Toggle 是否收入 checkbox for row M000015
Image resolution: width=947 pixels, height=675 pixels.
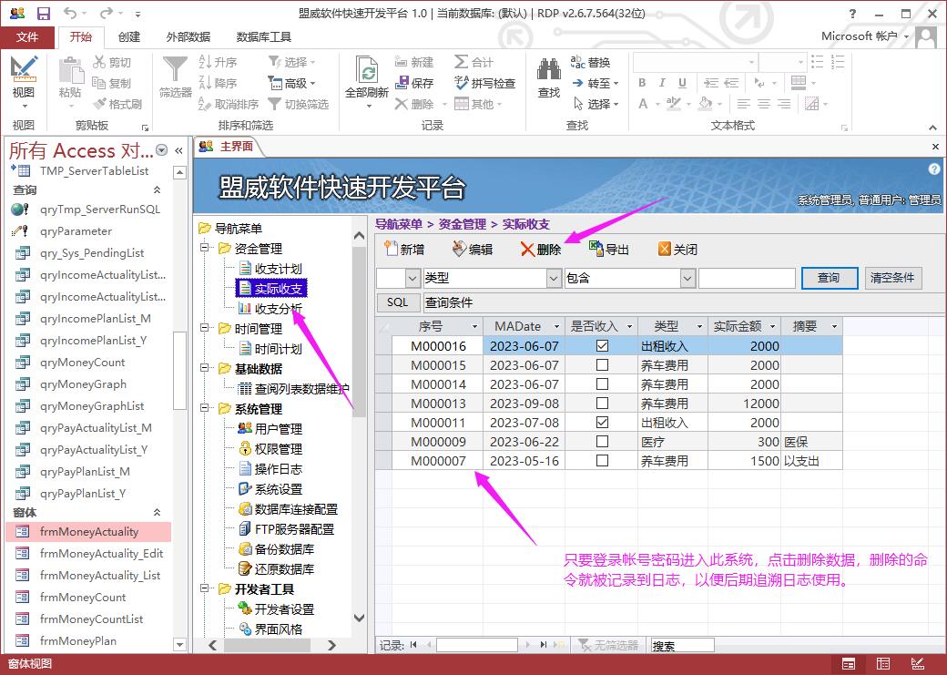pos(602,365)
